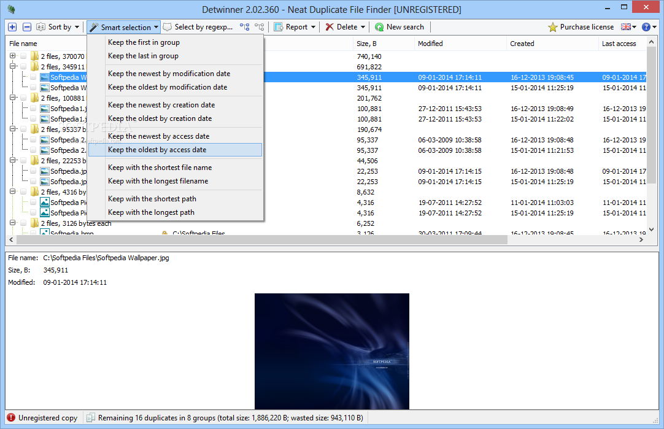Click the image icon of second Softpedia1 file
This screenshot has width=664, height=429.
[45, 119]
